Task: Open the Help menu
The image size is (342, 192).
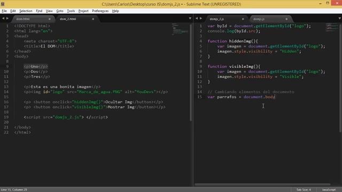Action: pyautogui.click(x=115, y=11)
